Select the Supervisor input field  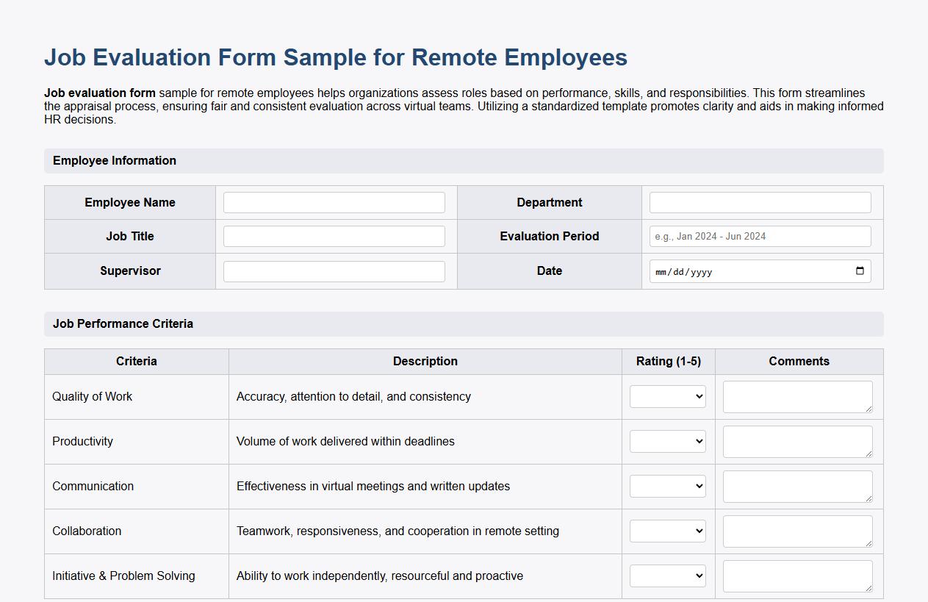(334, 270)
